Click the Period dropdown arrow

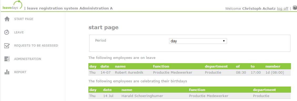pos(224,41)
